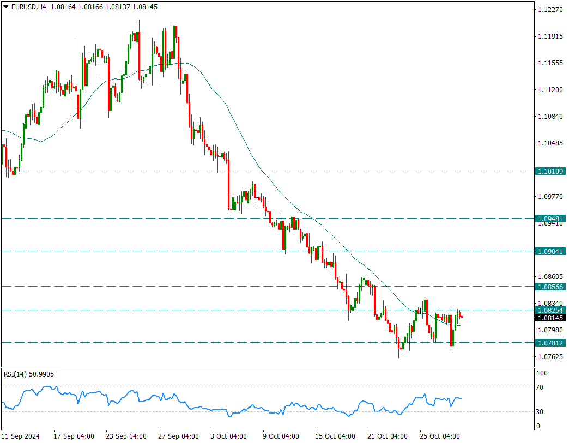
Task: Click the RSI scale value 0
Action: point(538,426)
